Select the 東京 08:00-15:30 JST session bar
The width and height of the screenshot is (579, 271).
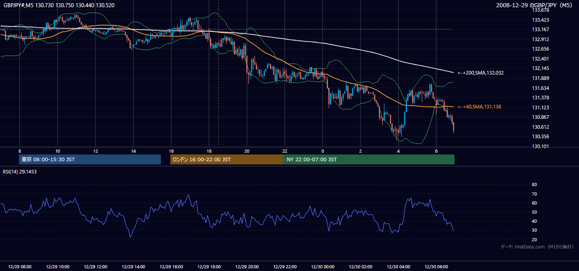[x=90, y=159]
